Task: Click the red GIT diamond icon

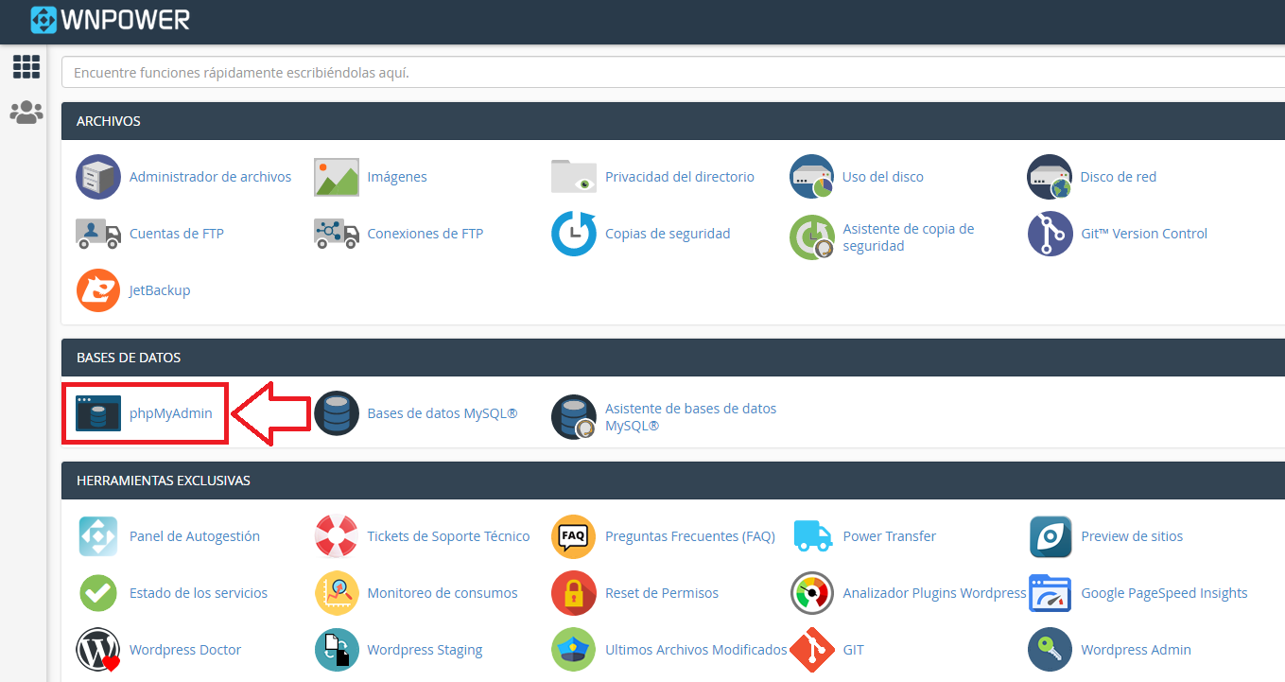Action: tap(812, 650)
